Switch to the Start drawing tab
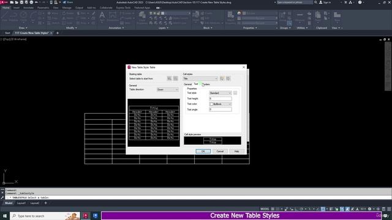This screenshot has width=392, height=220. (x=7, y=33)
